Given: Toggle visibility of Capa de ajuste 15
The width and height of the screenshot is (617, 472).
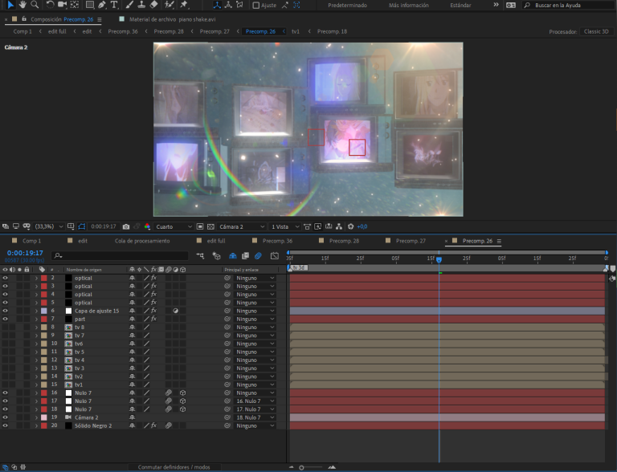Looking at the screenshot, I should coord(5,311).
